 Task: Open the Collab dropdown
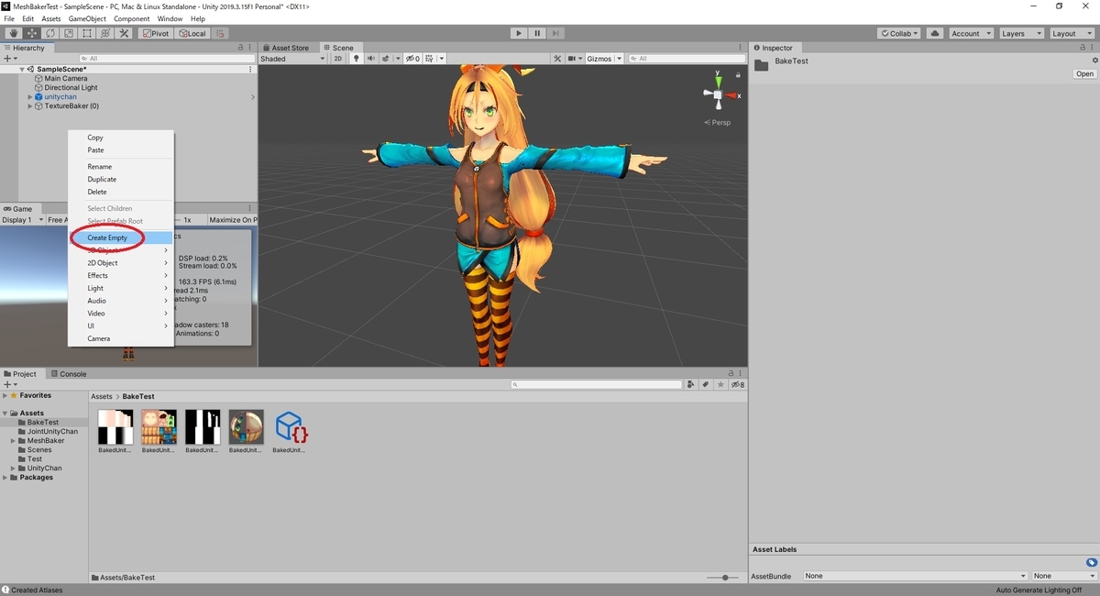pos(900,33)
